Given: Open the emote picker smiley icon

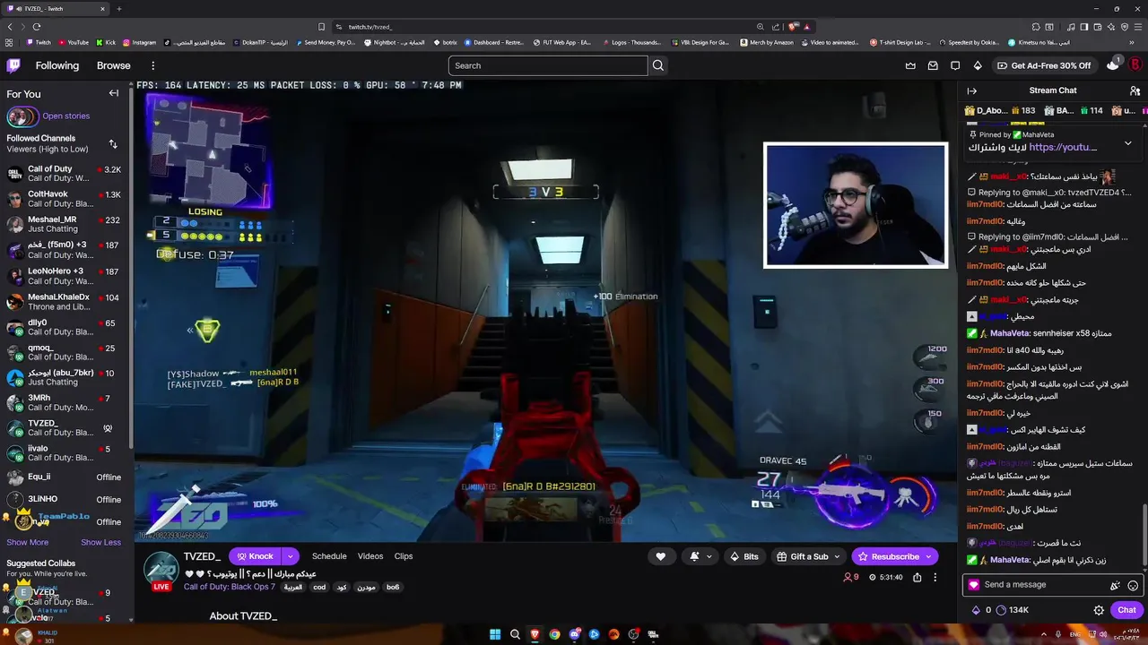Looking at the screenshot, I should [x=1133, y=585].
